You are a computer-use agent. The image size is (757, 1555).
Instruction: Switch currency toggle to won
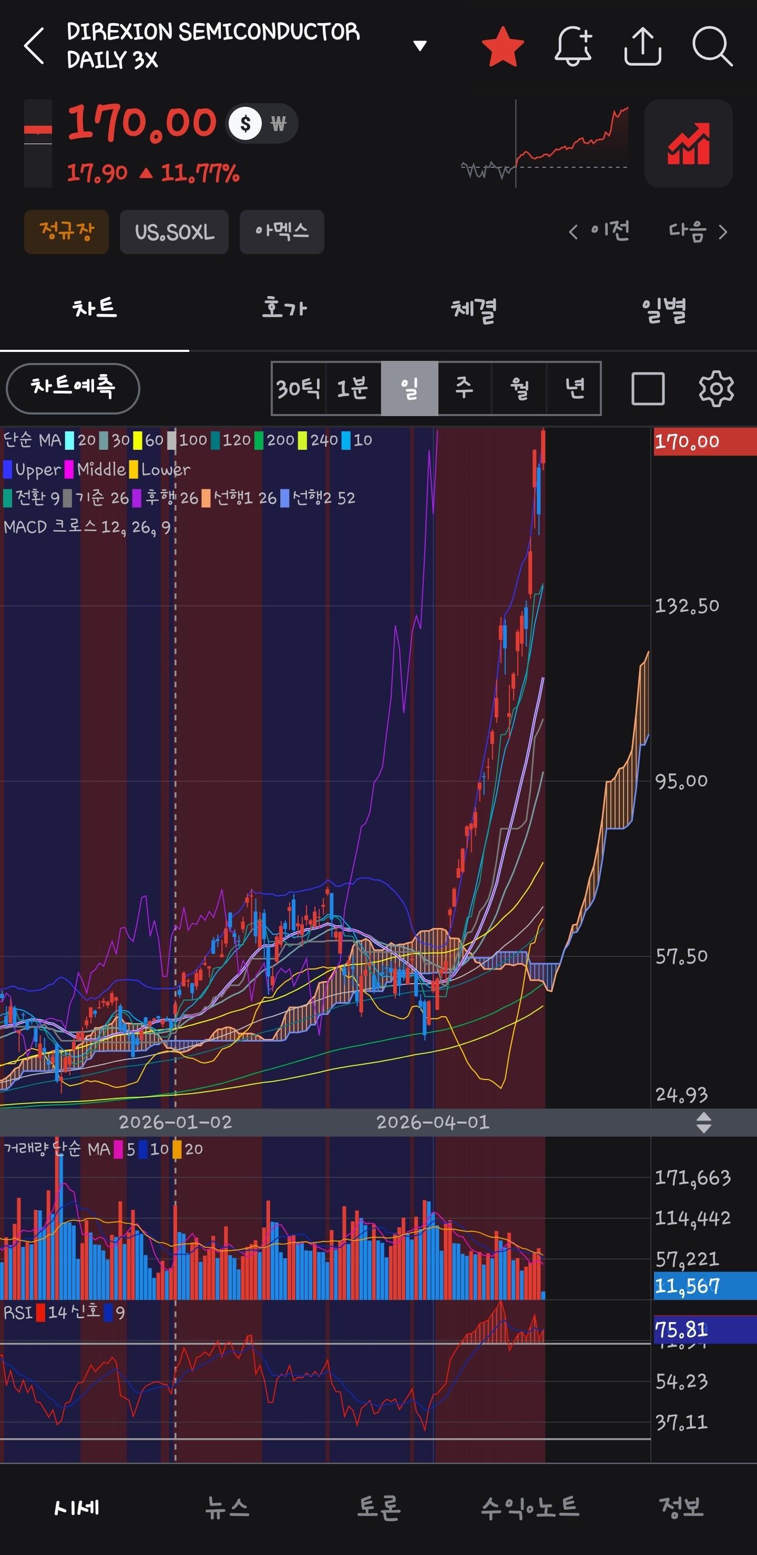(x=278, y=124)
